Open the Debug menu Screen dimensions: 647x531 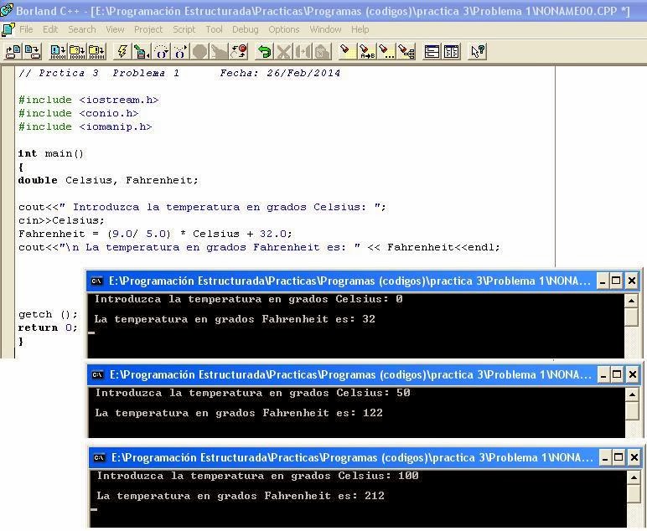pyautogui.click(x=245, y=29)
